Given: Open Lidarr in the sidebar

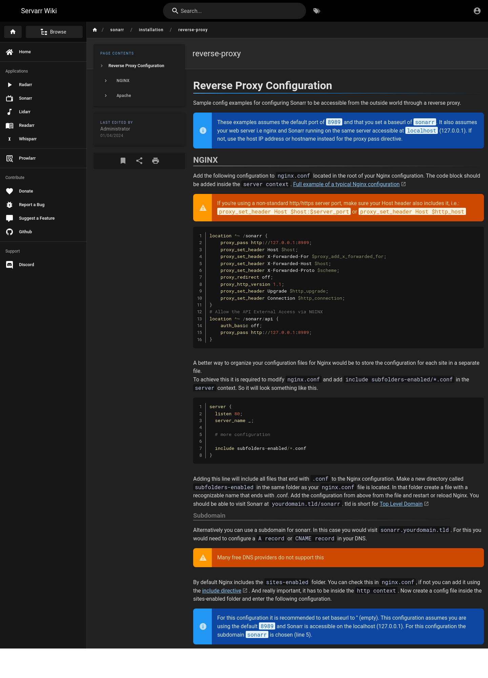Looking at the screenshot, I should click(43, 112).
